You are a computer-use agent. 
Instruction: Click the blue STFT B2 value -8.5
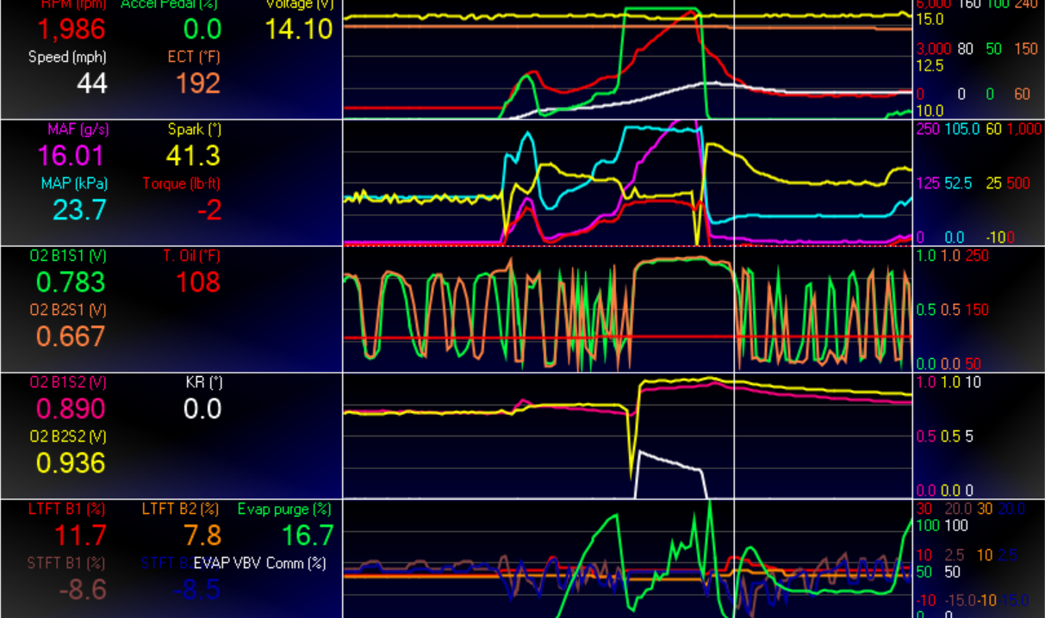pyautogui.click(x=196, y=590)
